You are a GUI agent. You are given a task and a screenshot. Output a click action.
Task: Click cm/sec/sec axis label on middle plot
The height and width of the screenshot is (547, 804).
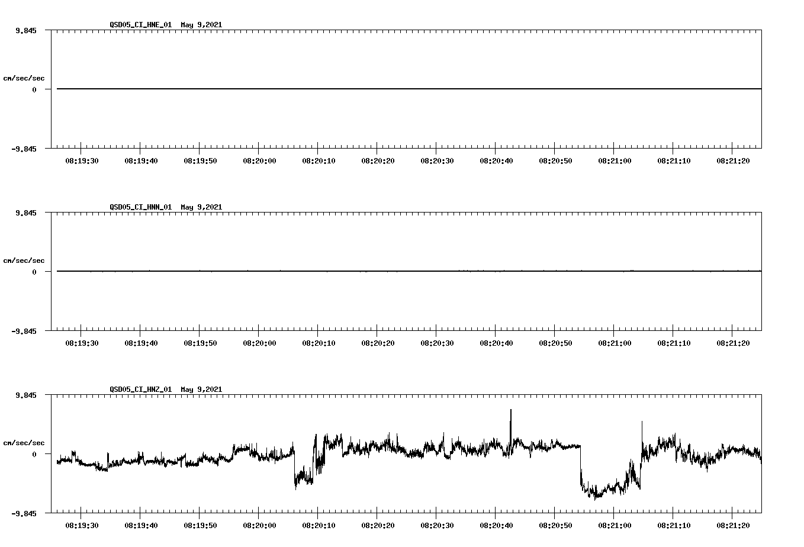tap(24, 260)
